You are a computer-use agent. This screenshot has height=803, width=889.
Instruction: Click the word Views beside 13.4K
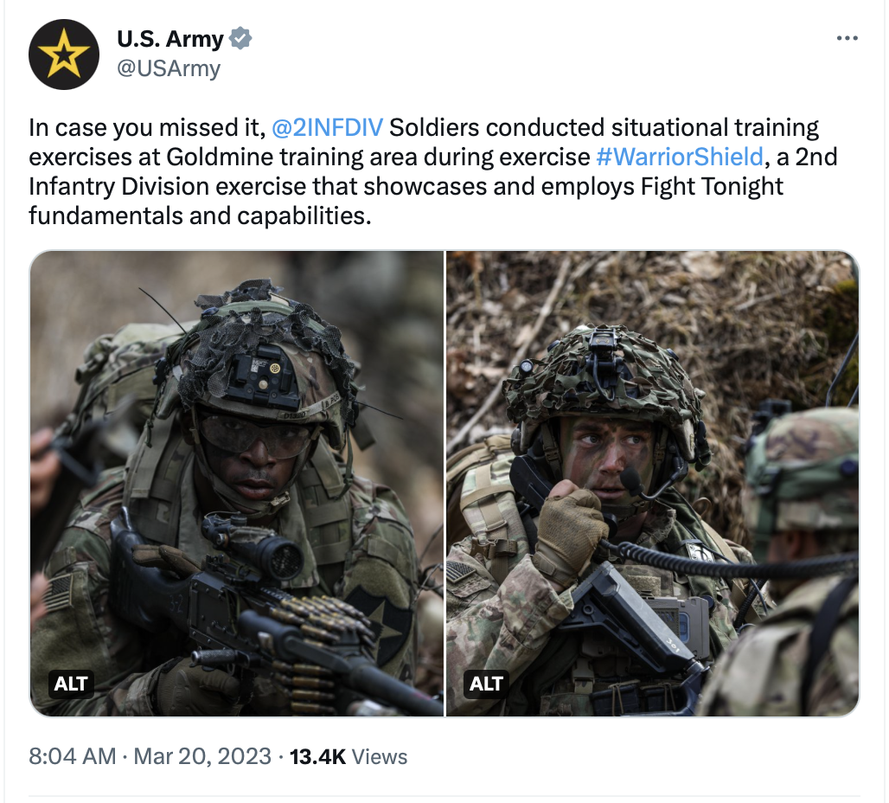(380, 757)
